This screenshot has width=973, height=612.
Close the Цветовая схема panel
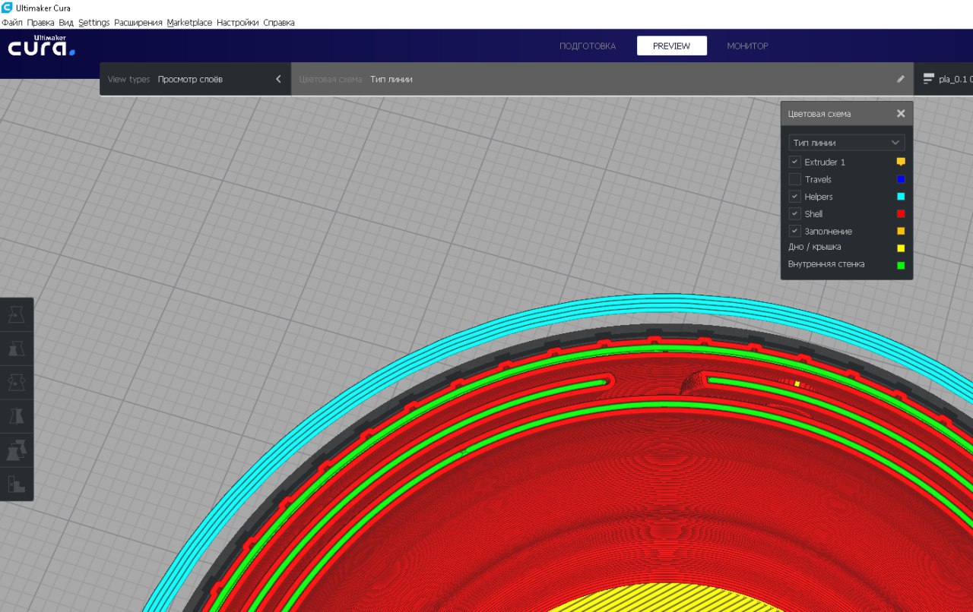[901, 114]
